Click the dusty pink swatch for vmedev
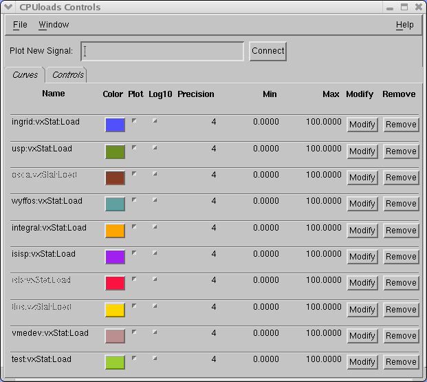Viewport: 427px width, 382px height. tap(115, 336)
